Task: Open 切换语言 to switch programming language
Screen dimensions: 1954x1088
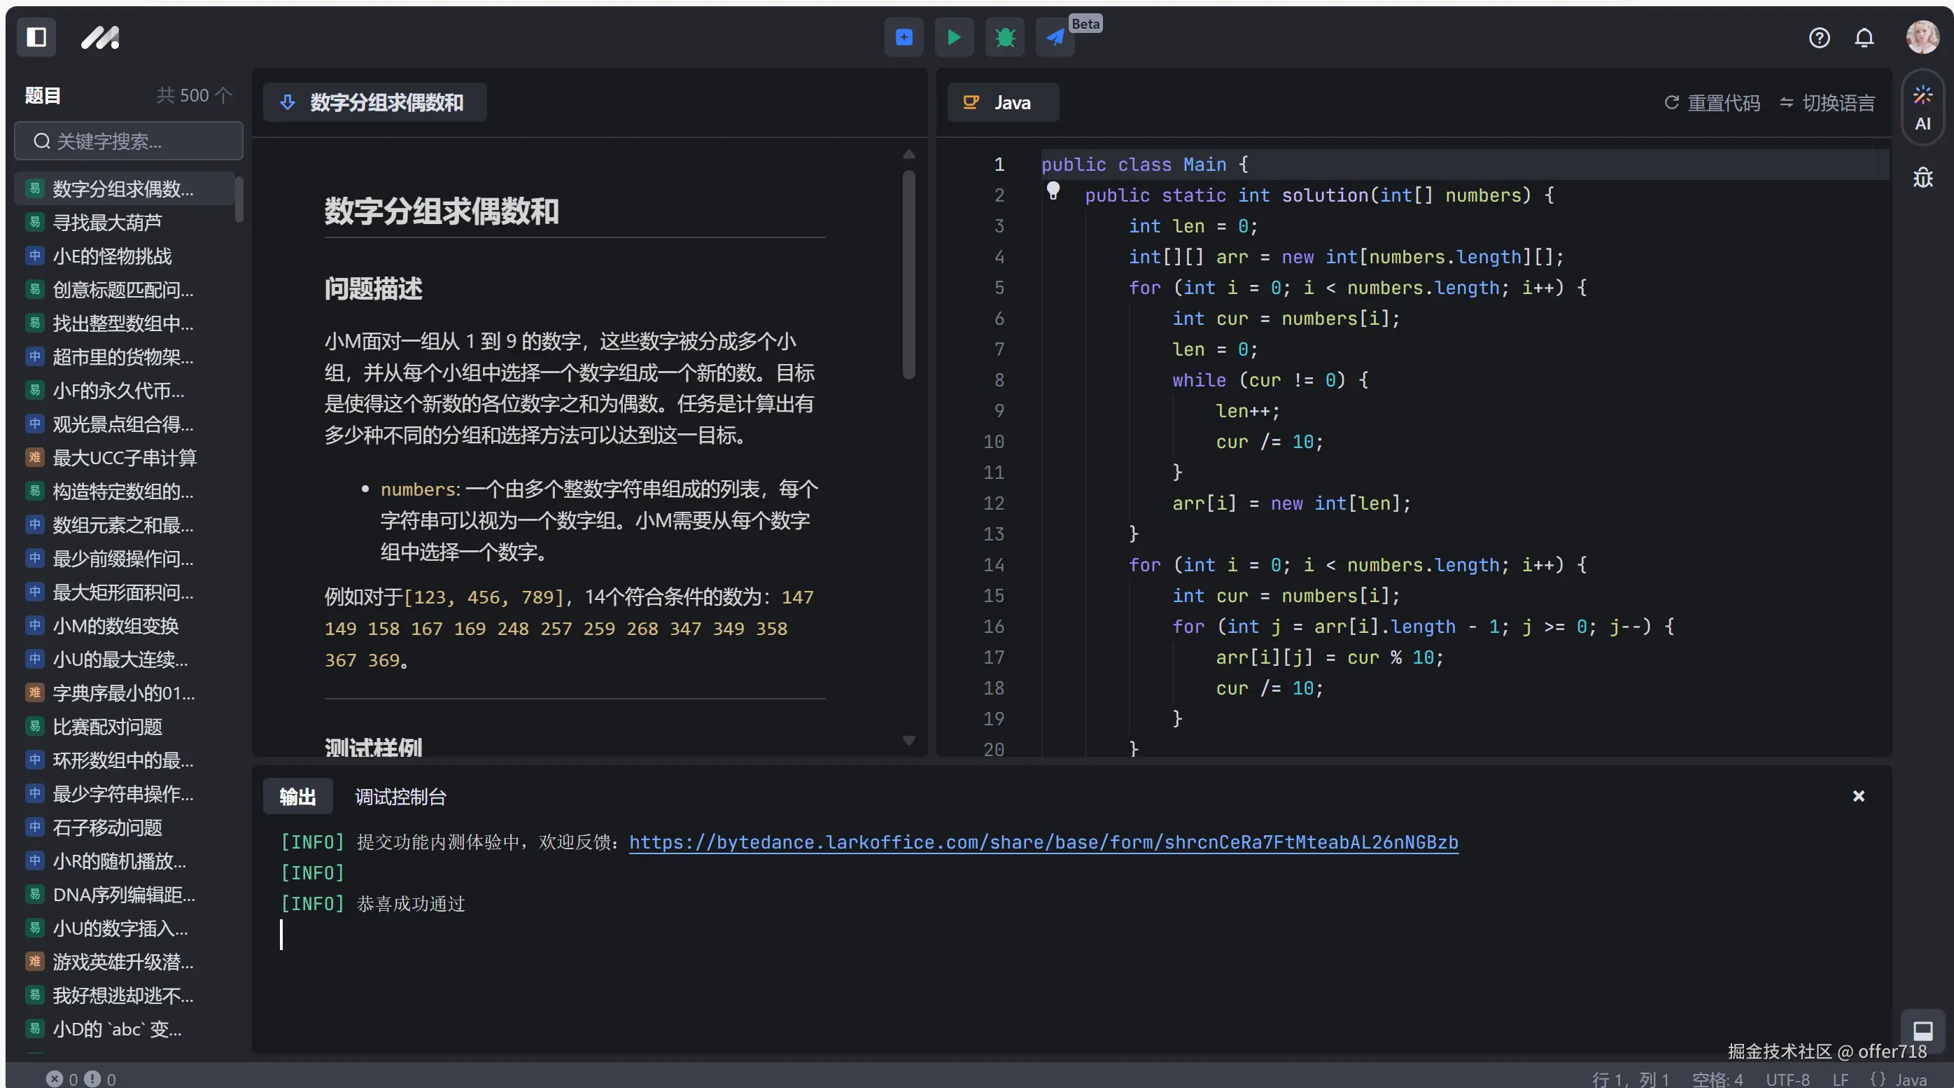Action: pyautogui.click(x=1827, y=102)
